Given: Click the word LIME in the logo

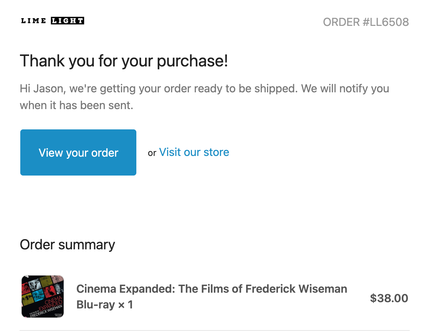Looking at the screenshot, I should 34,21.
